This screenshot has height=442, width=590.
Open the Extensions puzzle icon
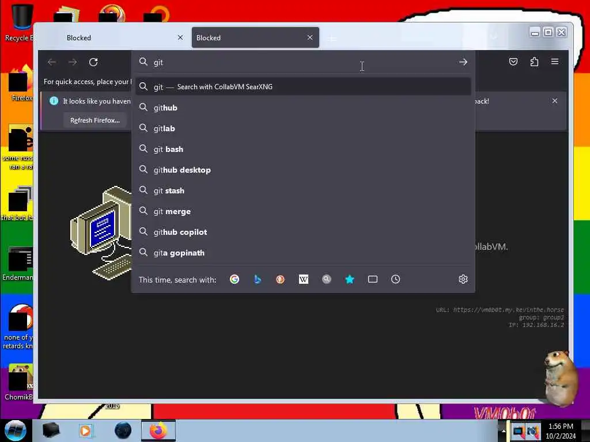click(534, 62)
